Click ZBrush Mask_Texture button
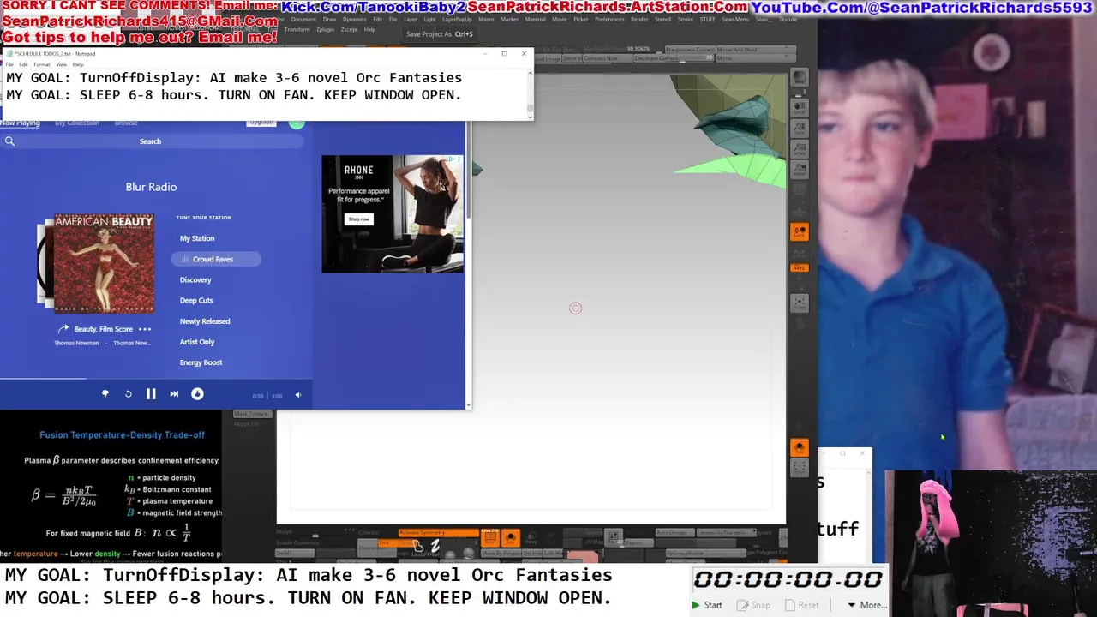The image size is (1097, 617). click(252, 414)
